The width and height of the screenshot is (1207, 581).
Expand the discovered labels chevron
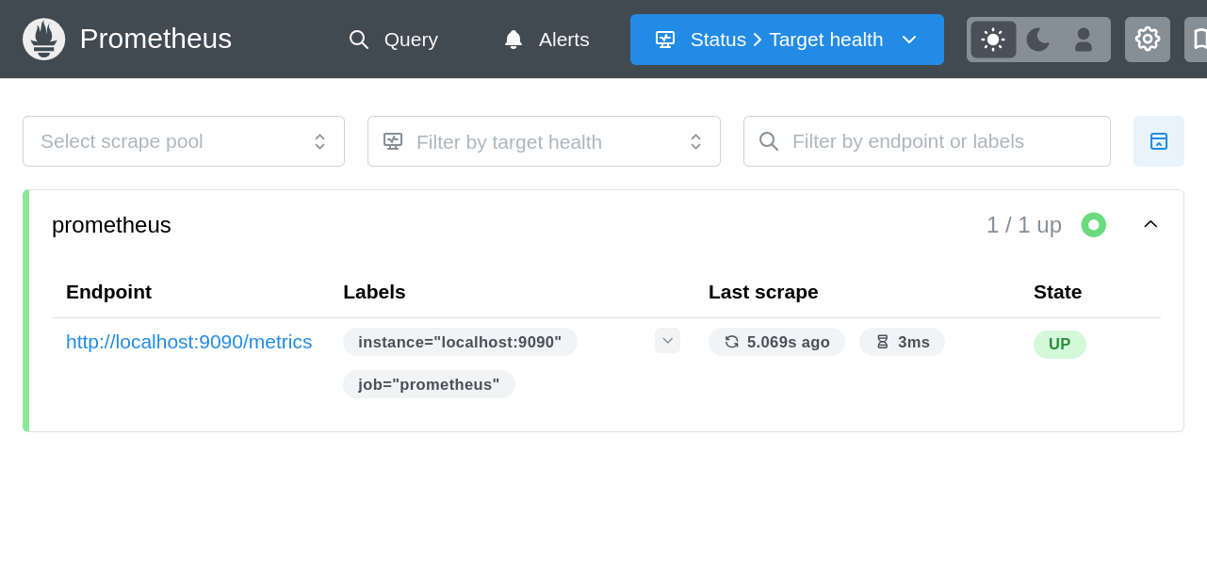coord(667,341)
